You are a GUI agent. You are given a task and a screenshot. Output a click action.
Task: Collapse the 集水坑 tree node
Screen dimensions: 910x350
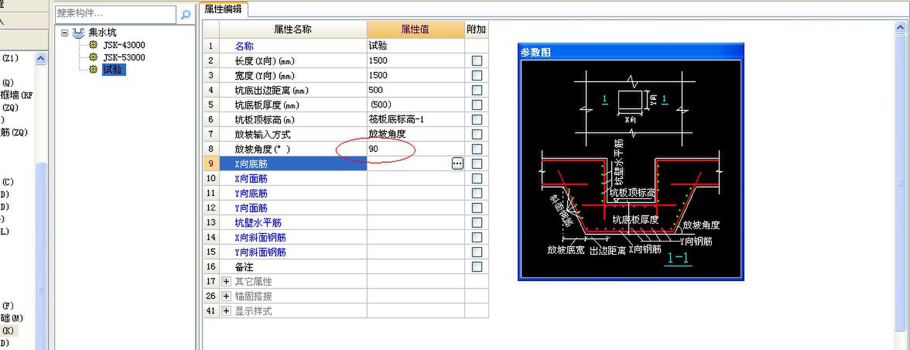click(65, 33)
